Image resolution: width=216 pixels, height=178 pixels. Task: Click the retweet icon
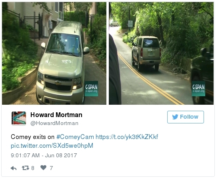[x=26, y=168]
